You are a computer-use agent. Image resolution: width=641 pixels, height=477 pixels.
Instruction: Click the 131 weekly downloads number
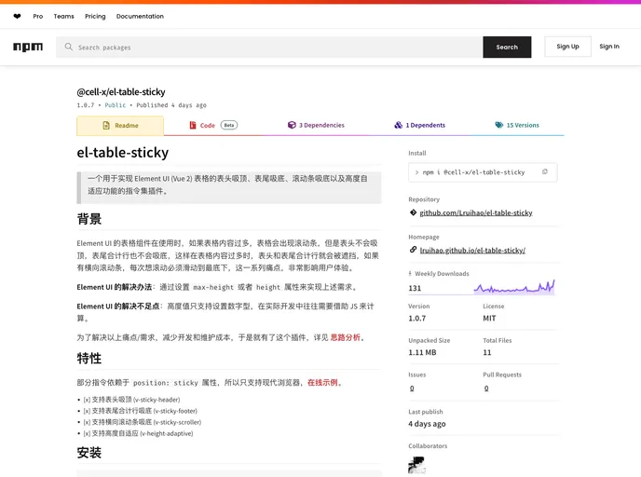(415, 288)
